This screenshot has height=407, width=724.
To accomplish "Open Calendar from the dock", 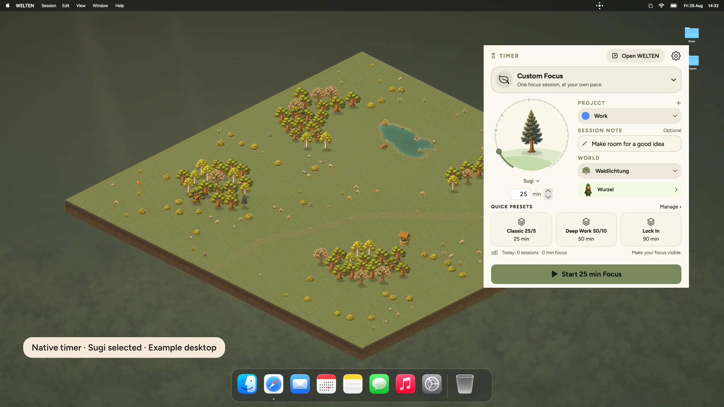I will pyautogui.click(x=326, y=384).
